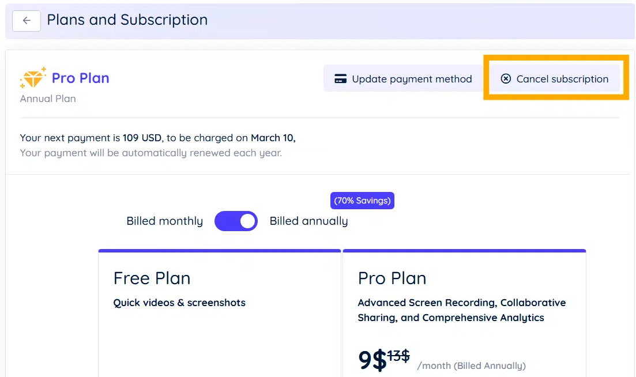
Task: Click the credit card icon beside Update payment method
Action: coord(340,78)
